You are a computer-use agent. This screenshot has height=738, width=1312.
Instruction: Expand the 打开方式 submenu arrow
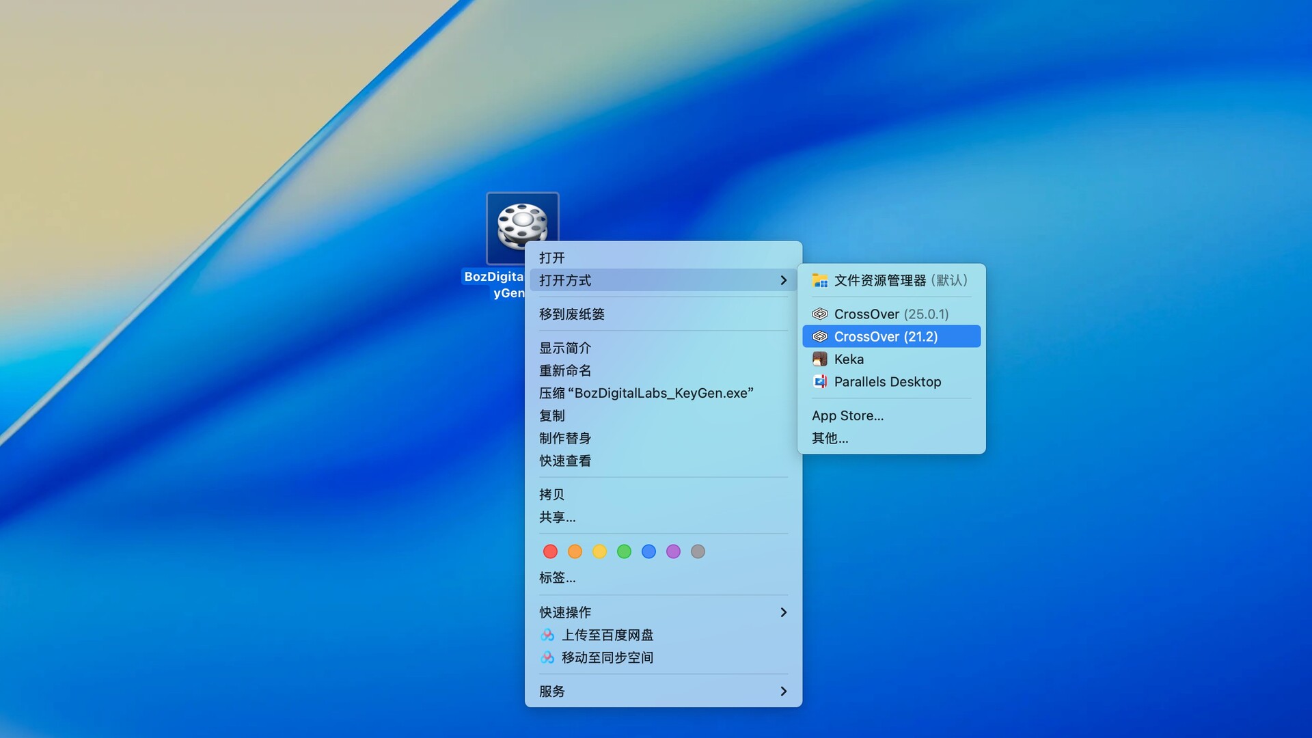tap(784, 280)
